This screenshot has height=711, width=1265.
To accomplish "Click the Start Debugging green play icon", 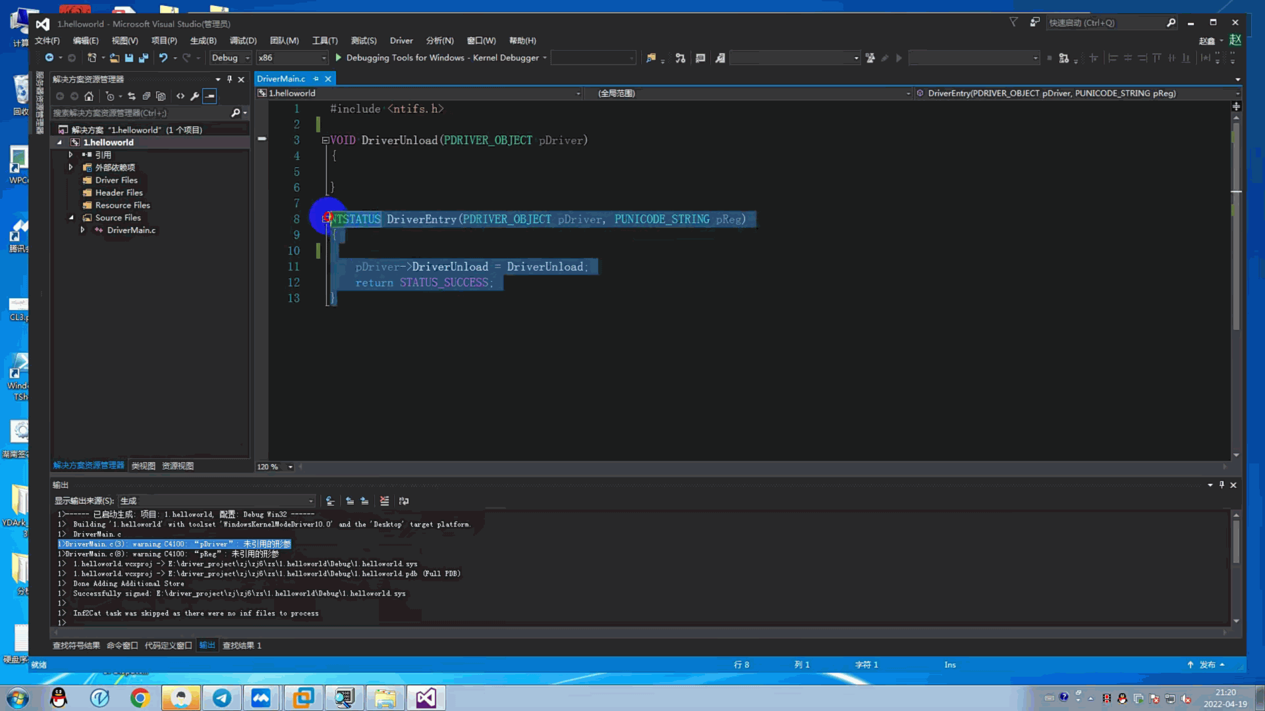I will coord(338,58).
